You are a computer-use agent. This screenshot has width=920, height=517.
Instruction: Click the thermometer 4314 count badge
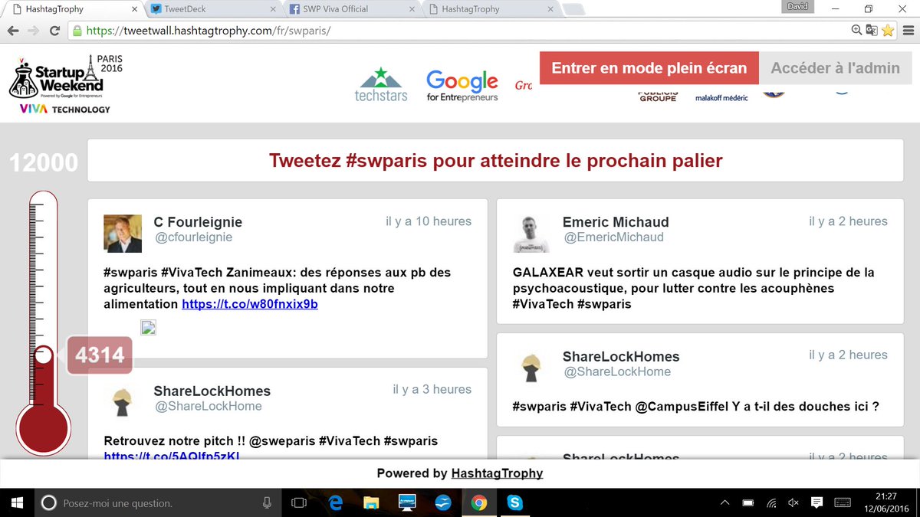coord(100,355)
